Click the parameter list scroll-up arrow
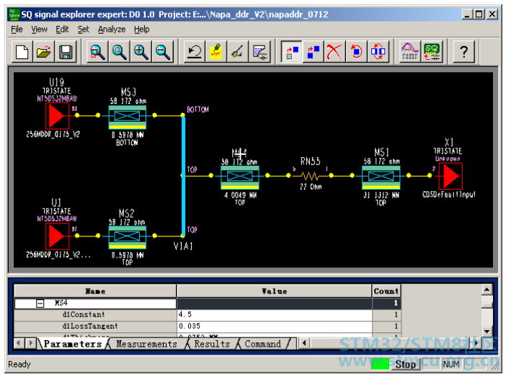Screen dimensions: 506x377 tap(487, 290)
